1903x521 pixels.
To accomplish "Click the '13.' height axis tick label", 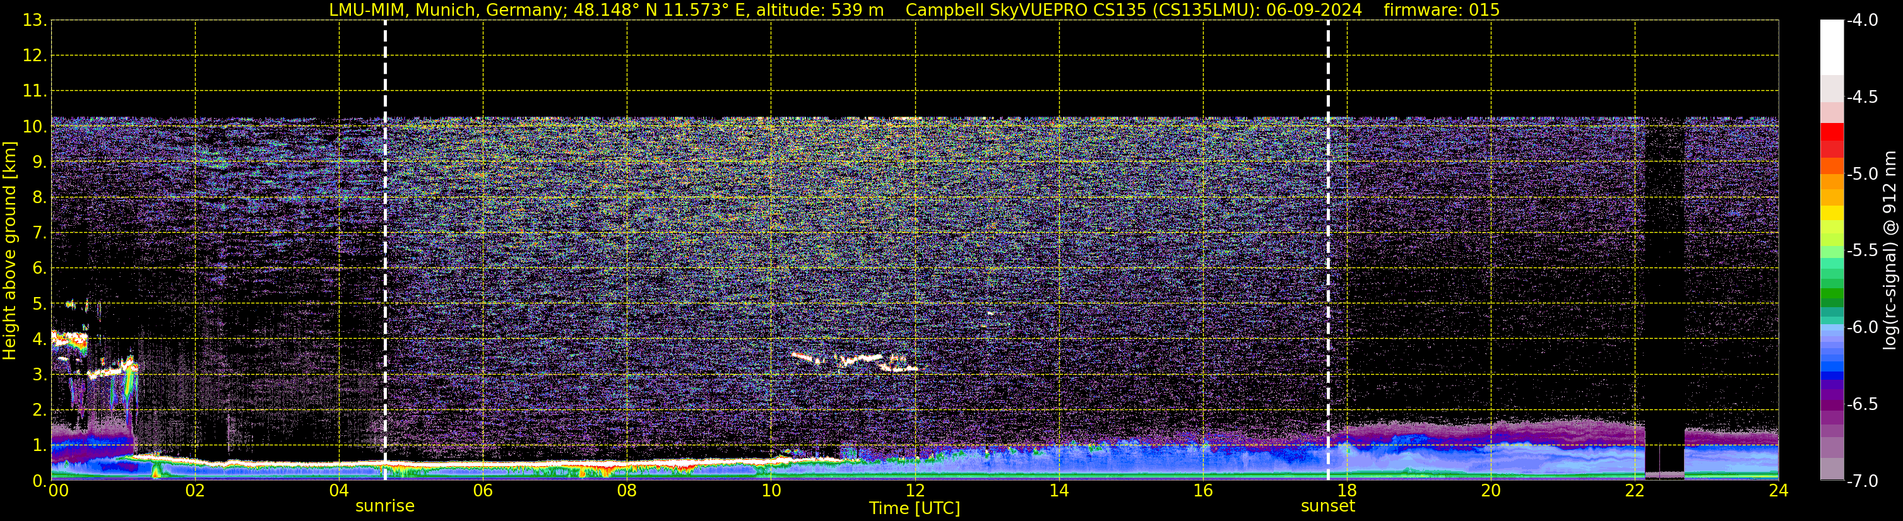I will [x=35, y=20].
